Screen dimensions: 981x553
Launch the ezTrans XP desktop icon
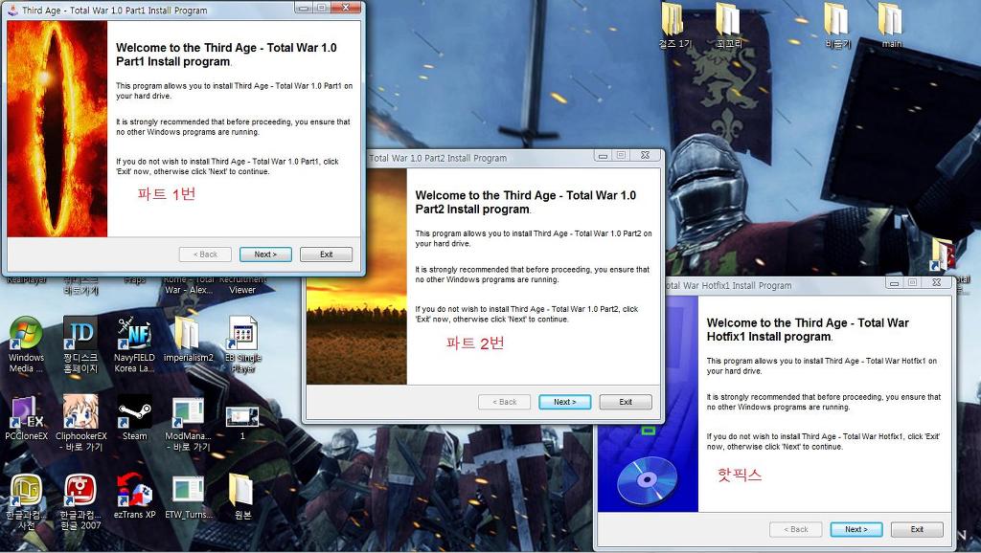point(134,497)
